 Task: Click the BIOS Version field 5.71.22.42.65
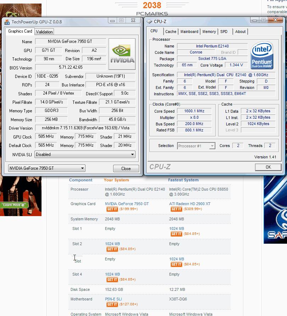click(71, 67)
